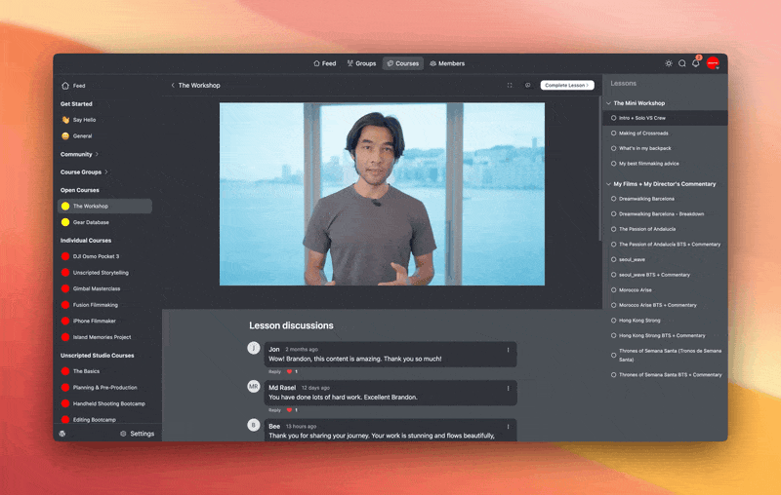Click Jon's avatar in discussions
The image size is (781, 495).
click(x=254, y=348)
